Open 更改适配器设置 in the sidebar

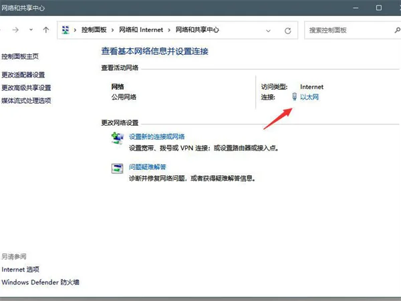point(23,74)
